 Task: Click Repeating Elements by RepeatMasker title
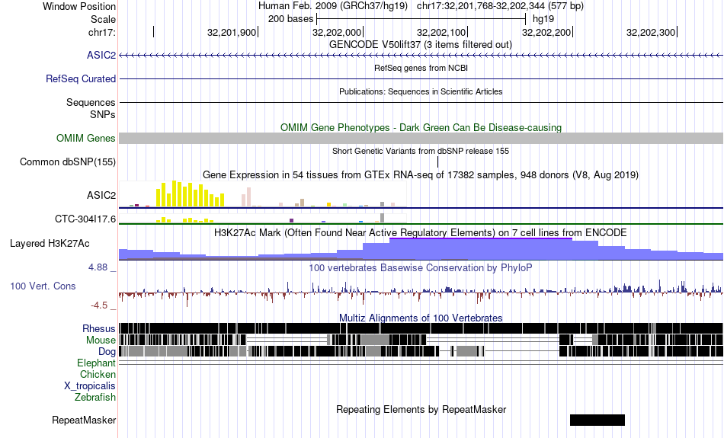tap(421, 409)
